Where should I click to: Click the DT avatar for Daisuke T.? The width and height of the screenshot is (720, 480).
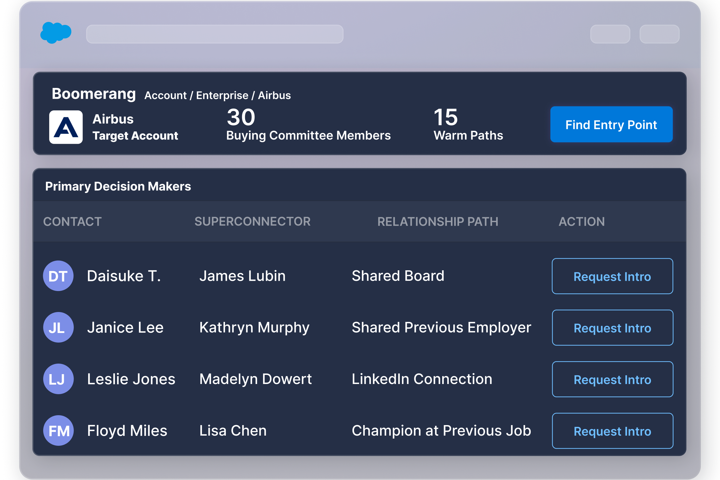click(58, 276)
